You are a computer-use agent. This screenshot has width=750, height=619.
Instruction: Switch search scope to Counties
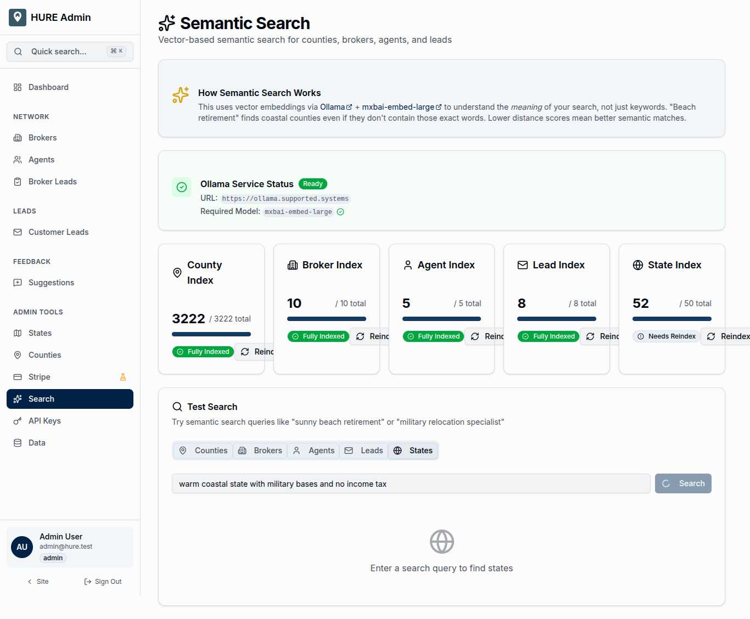pyautogui.click(x=203, y=451)
